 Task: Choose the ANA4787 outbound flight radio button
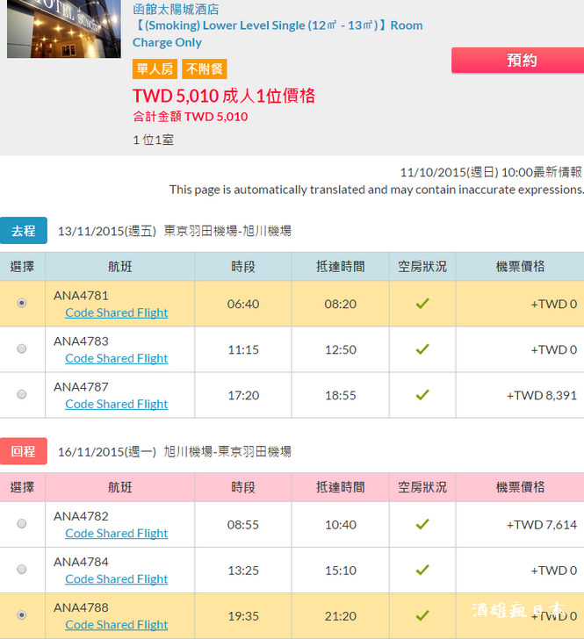[x=22, y=394]
